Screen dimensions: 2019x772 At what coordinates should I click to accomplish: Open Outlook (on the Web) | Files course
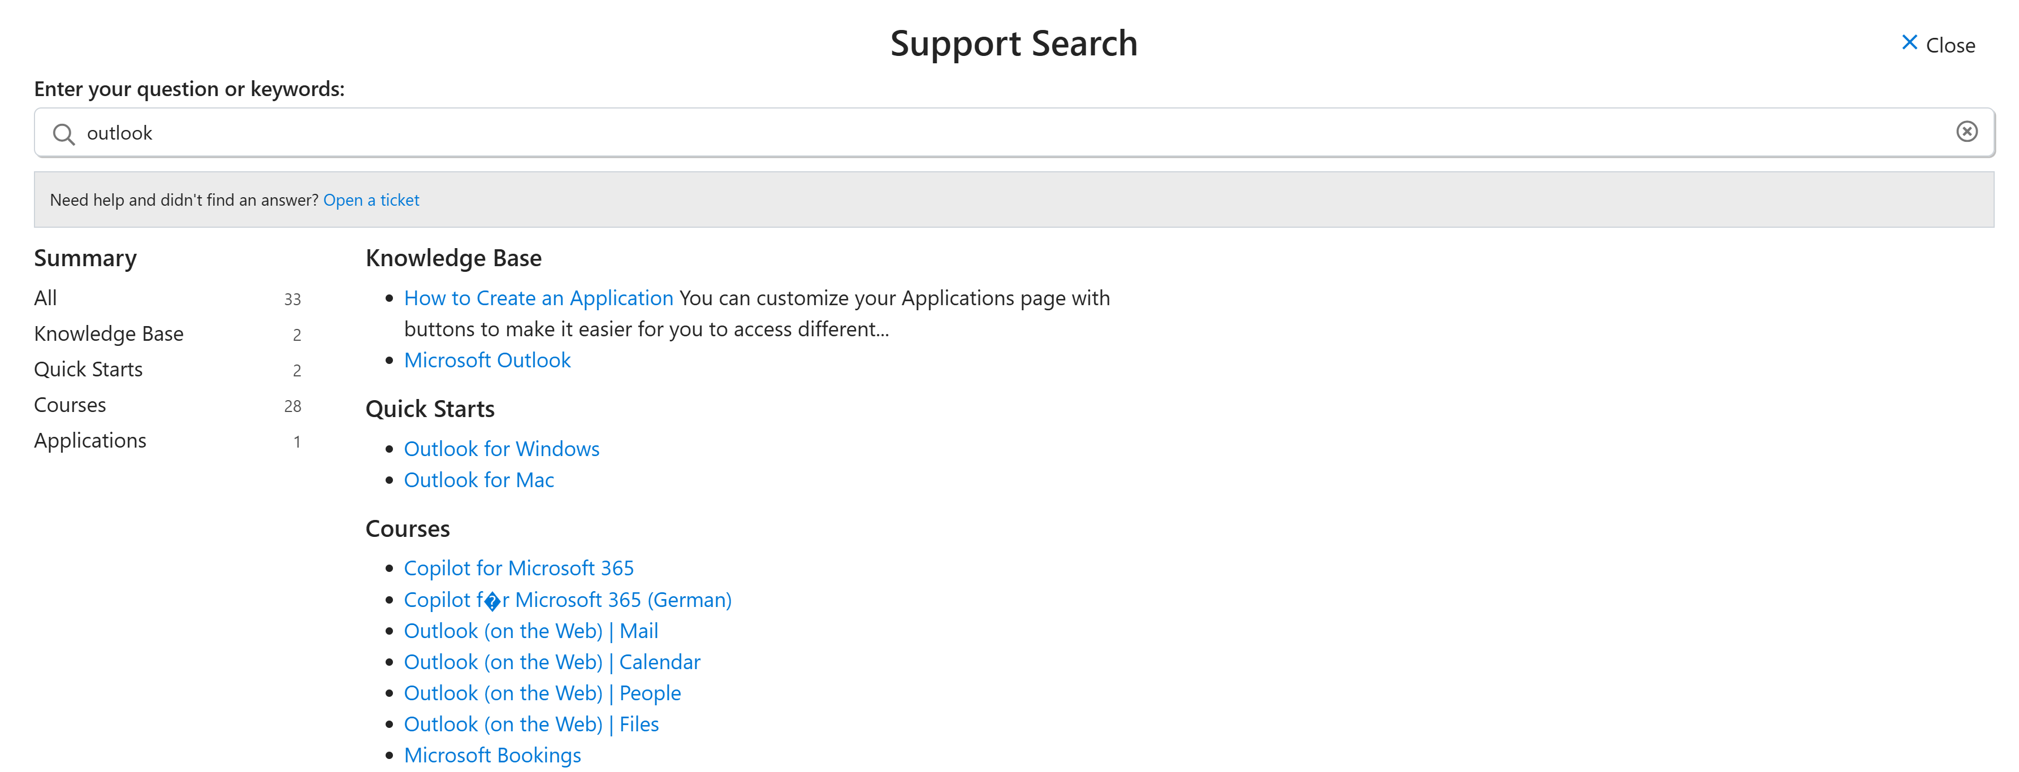click(531, 724)
